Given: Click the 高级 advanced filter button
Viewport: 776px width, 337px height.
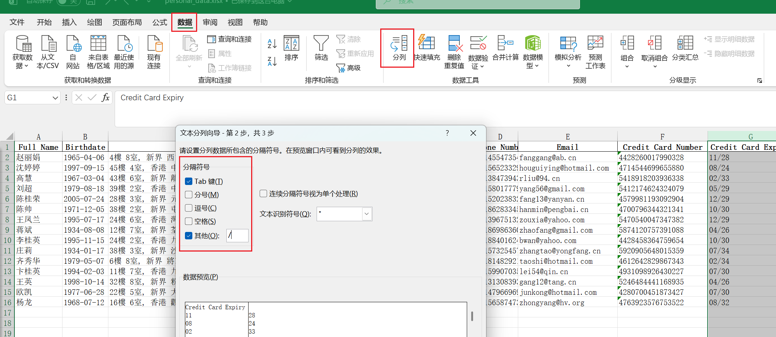Looking at the screenshot, I should click(x=348, y=68).
